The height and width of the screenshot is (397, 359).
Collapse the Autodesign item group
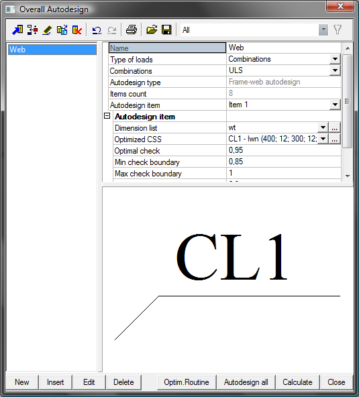(x=107, y=116)
